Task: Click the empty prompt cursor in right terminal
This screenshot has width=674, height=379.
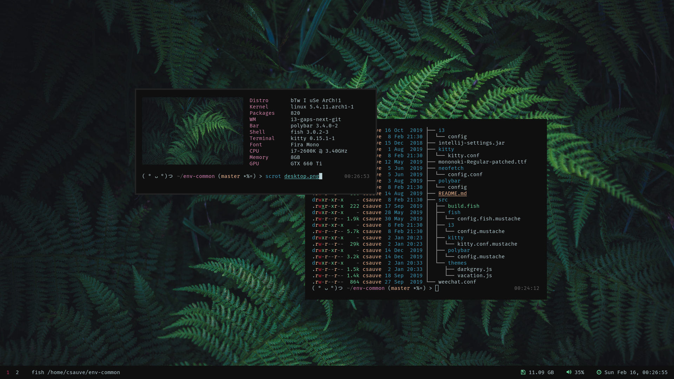Action: 437,288
